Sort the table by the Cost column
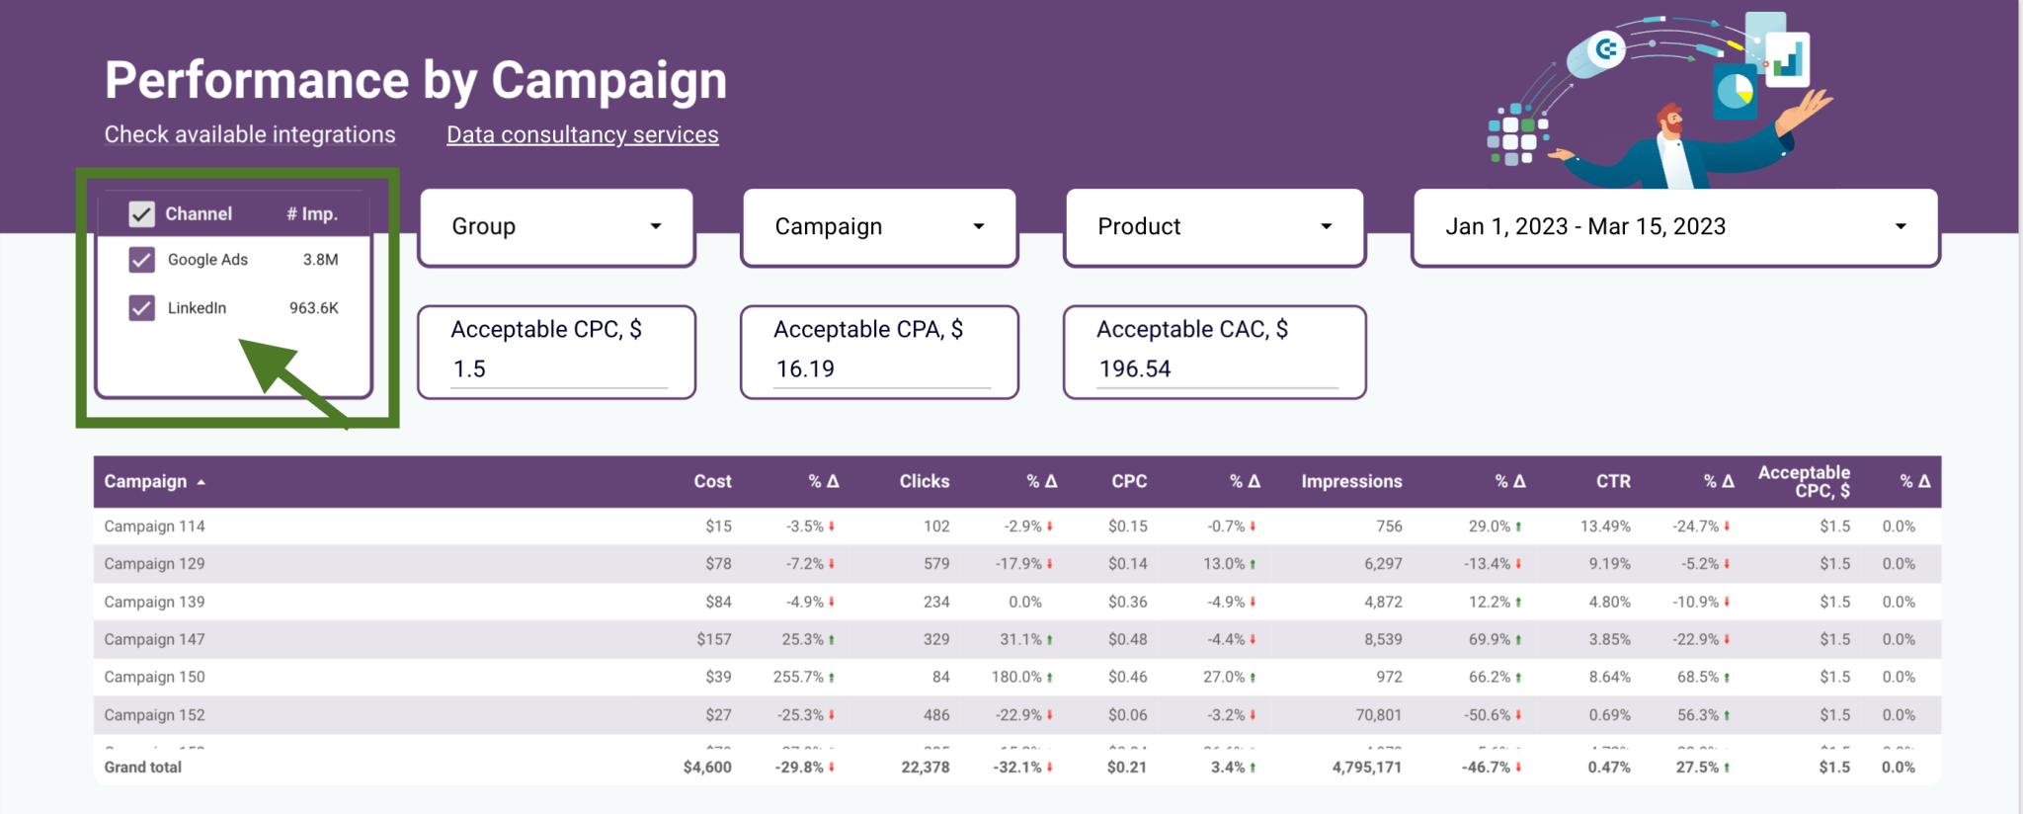Image resolution: width=2023 pixels, height=814 pixels. tap(712, 482)
